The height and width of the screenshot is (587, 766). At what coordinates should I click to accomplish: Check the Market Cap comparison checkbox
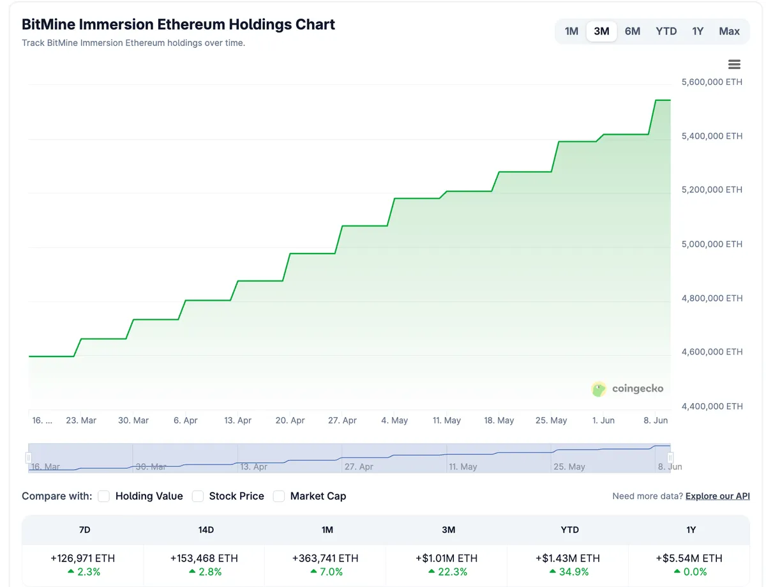(279, 496)
